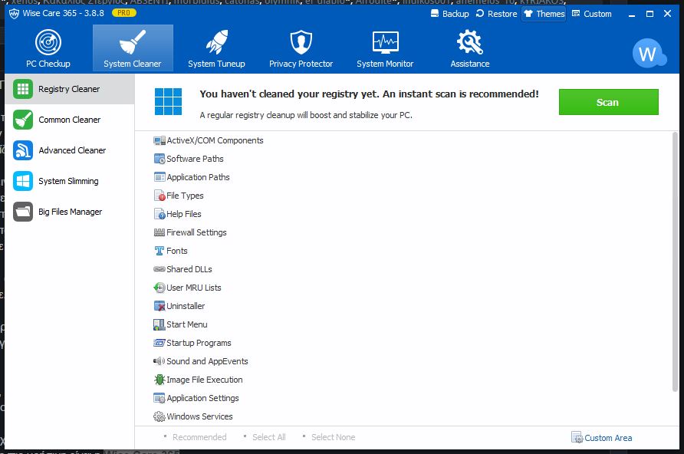Click the Shared DLLs icon

[x=159, y=269]
